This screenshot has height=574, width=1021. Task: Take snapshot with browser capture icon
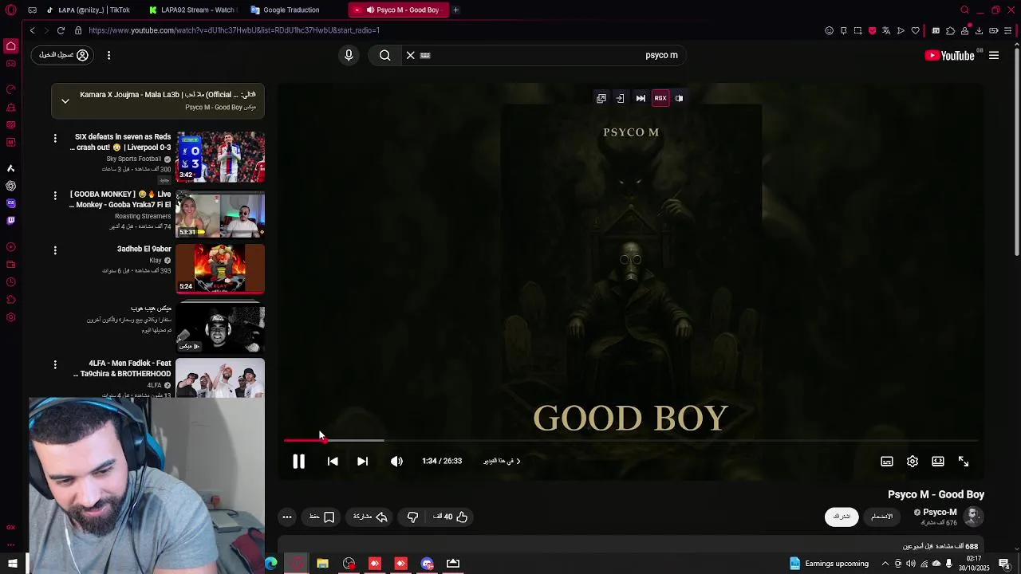(x=857, y=30)
